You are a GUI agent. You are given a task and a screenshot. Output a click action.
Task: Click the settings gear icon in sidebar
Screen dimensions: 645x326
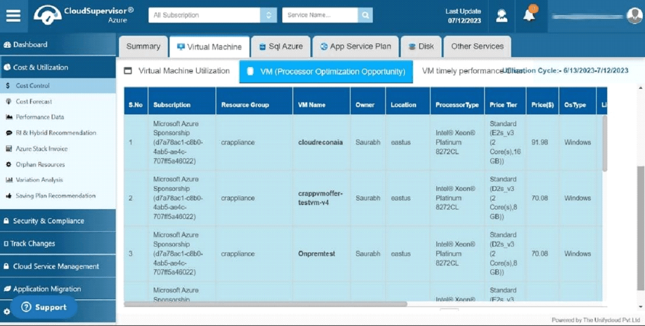coord(6,312)
